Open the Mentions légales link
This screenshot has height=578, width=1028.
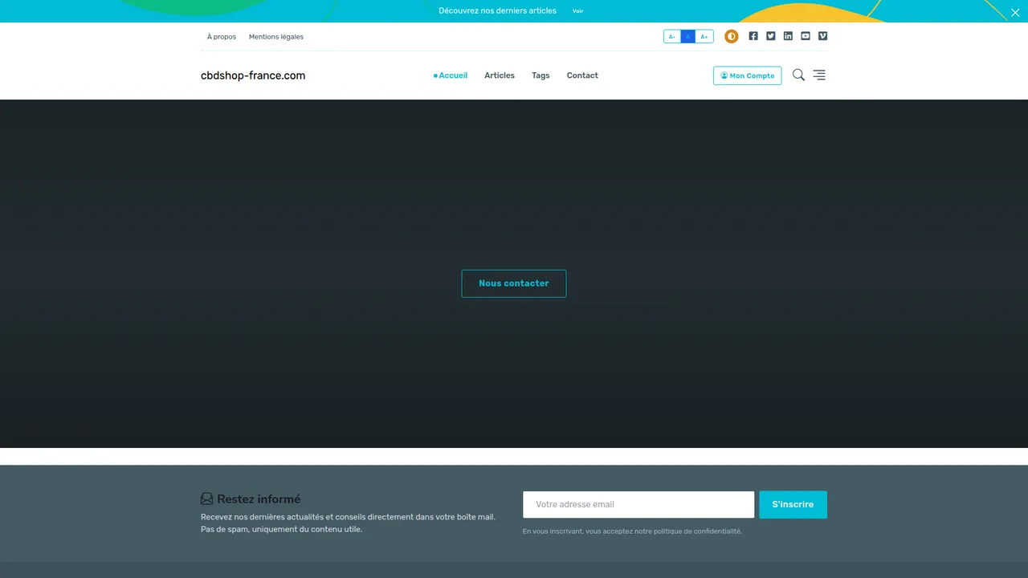click(276, 37)
